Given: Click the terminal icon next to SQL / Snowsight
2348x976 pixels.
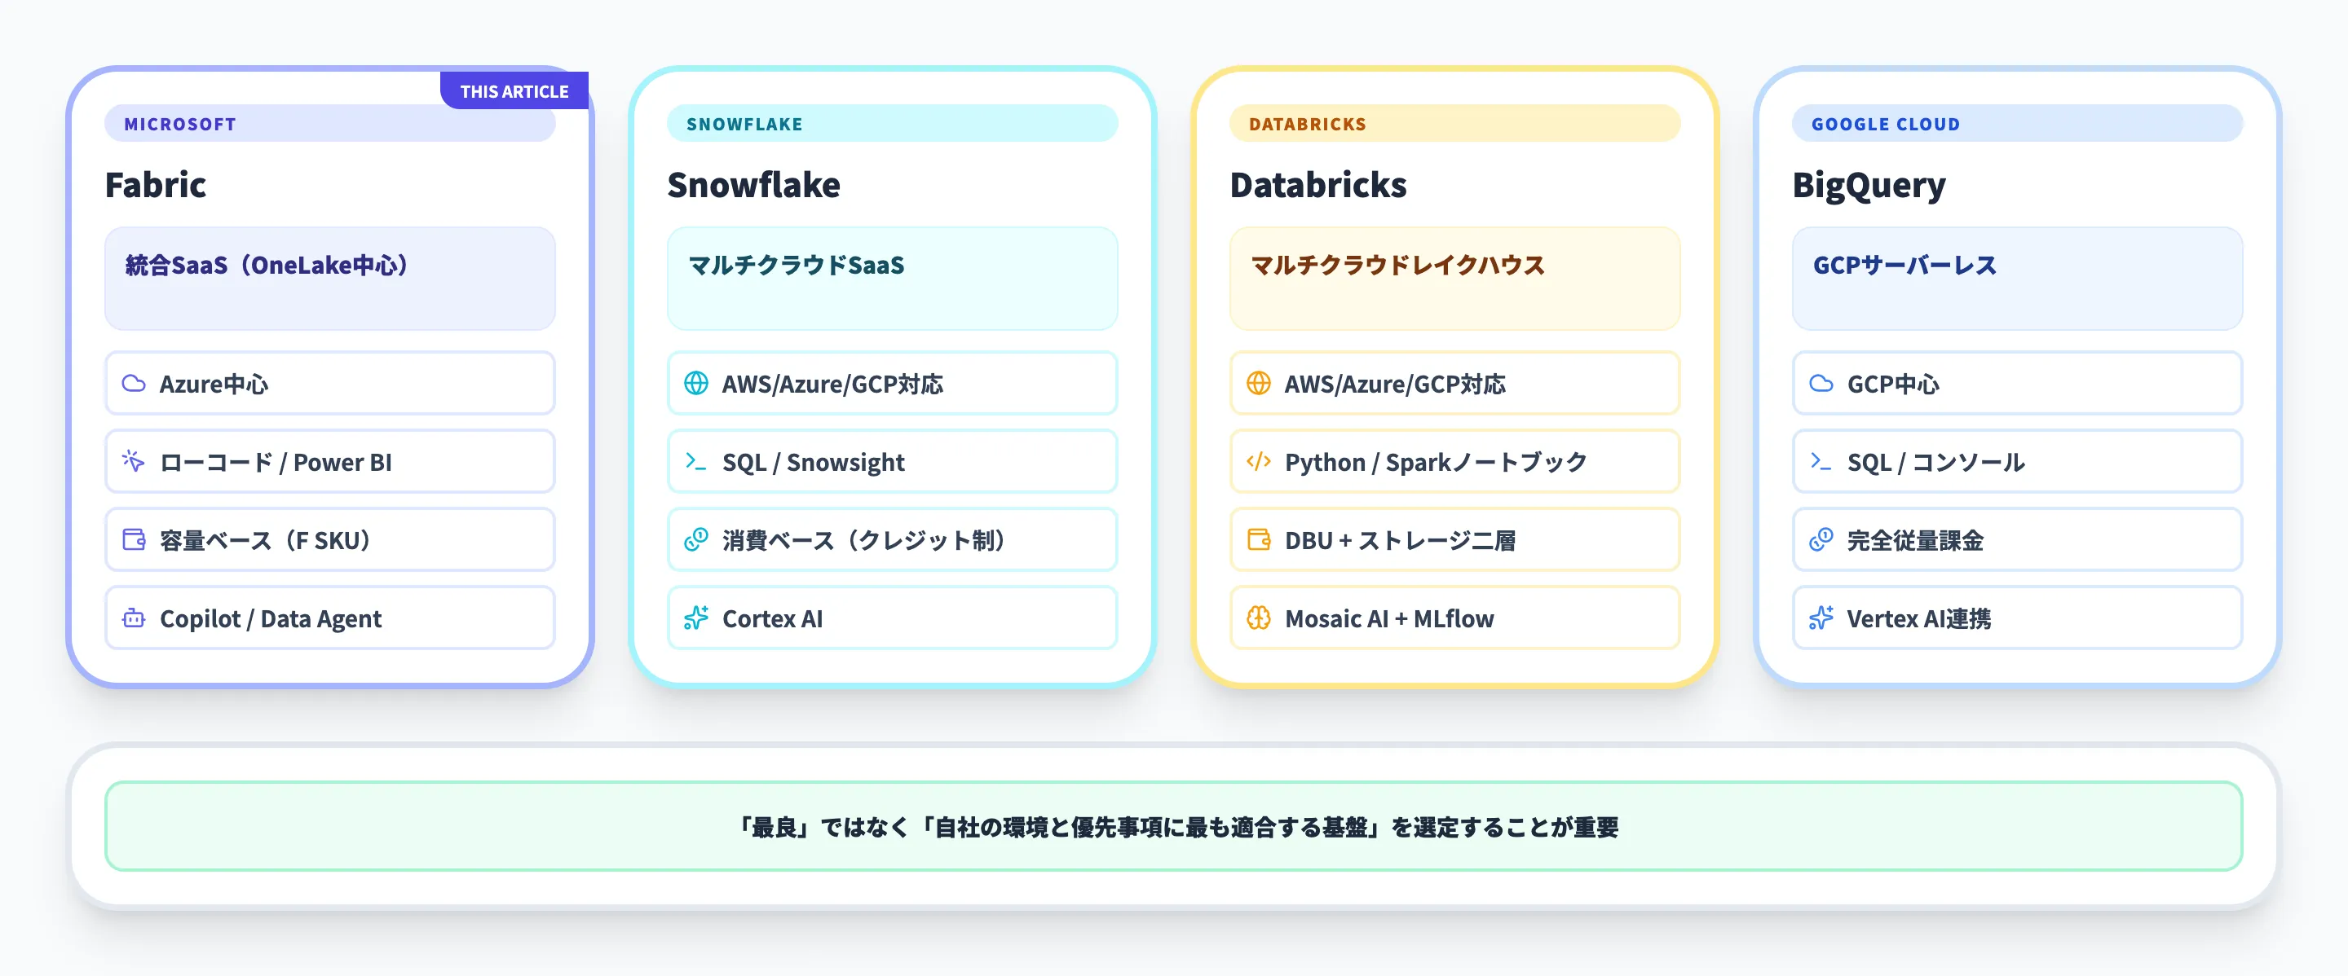Looking at the screenshot, I should 695,462.
